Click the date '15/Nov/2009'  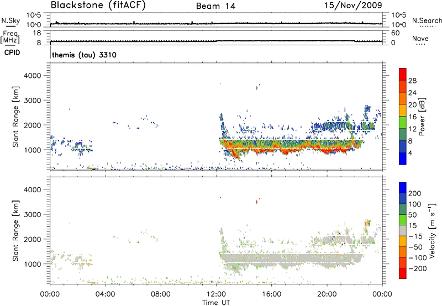pos(353,5)
